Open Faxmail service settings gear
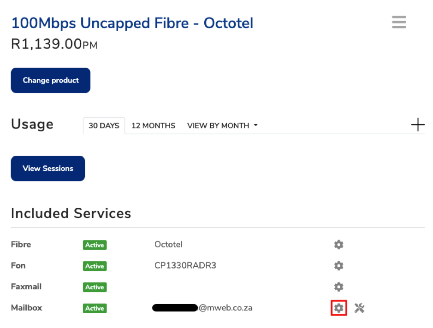Viewport: 433px width, 328px height. pyautogui.click(x=339, y=287)
